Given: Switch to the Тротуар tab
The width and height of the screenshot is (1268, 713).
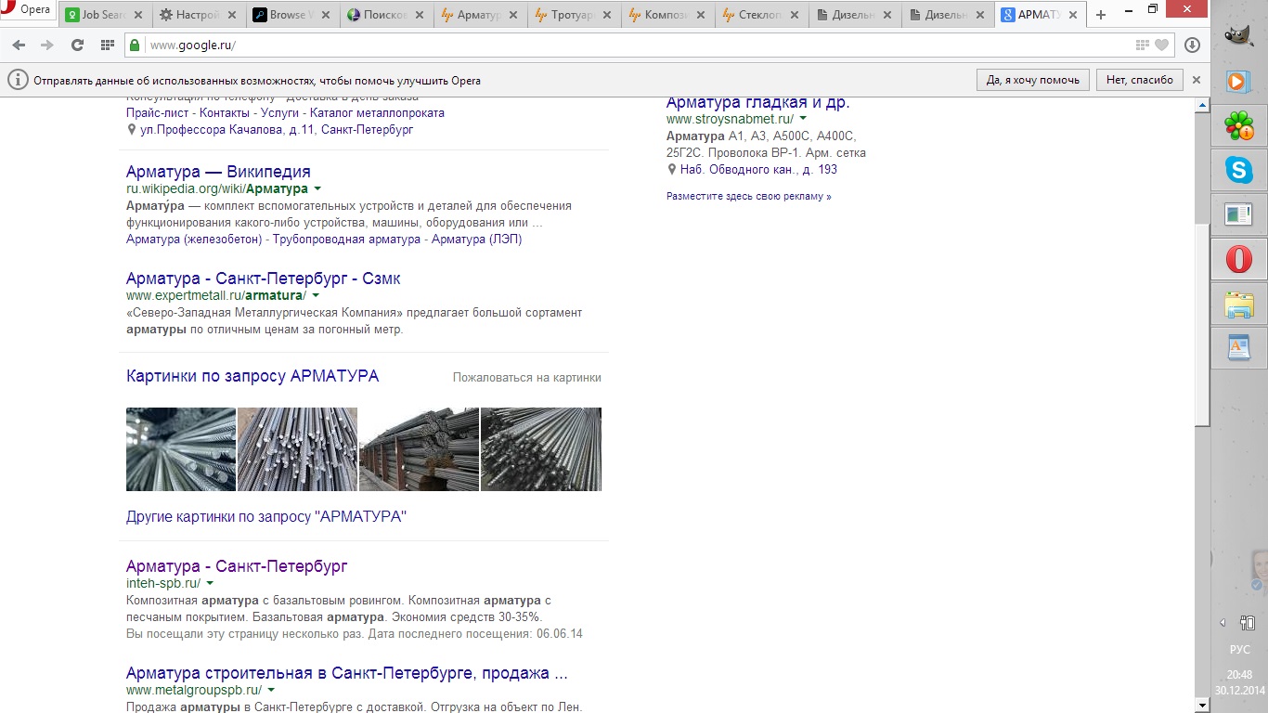Looking at the screenshot, I should pyautogui.click(x=574, y=15).
